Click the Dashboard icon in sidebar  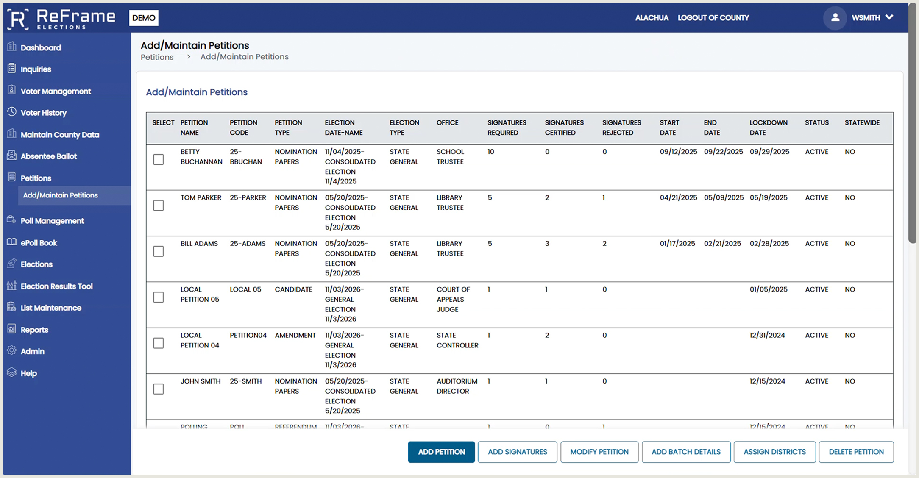(12, 47)
